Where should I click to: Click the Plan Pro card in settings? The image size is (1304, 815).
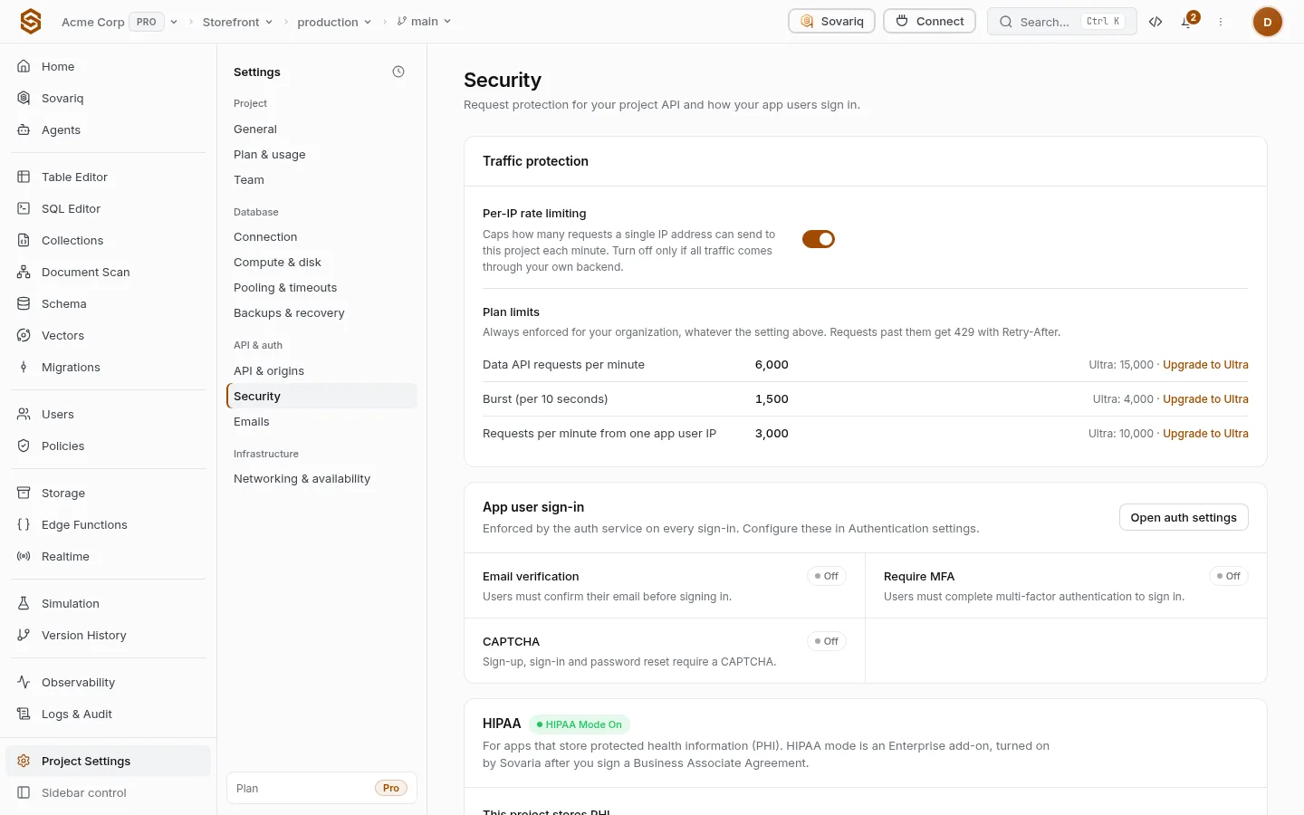321,788
